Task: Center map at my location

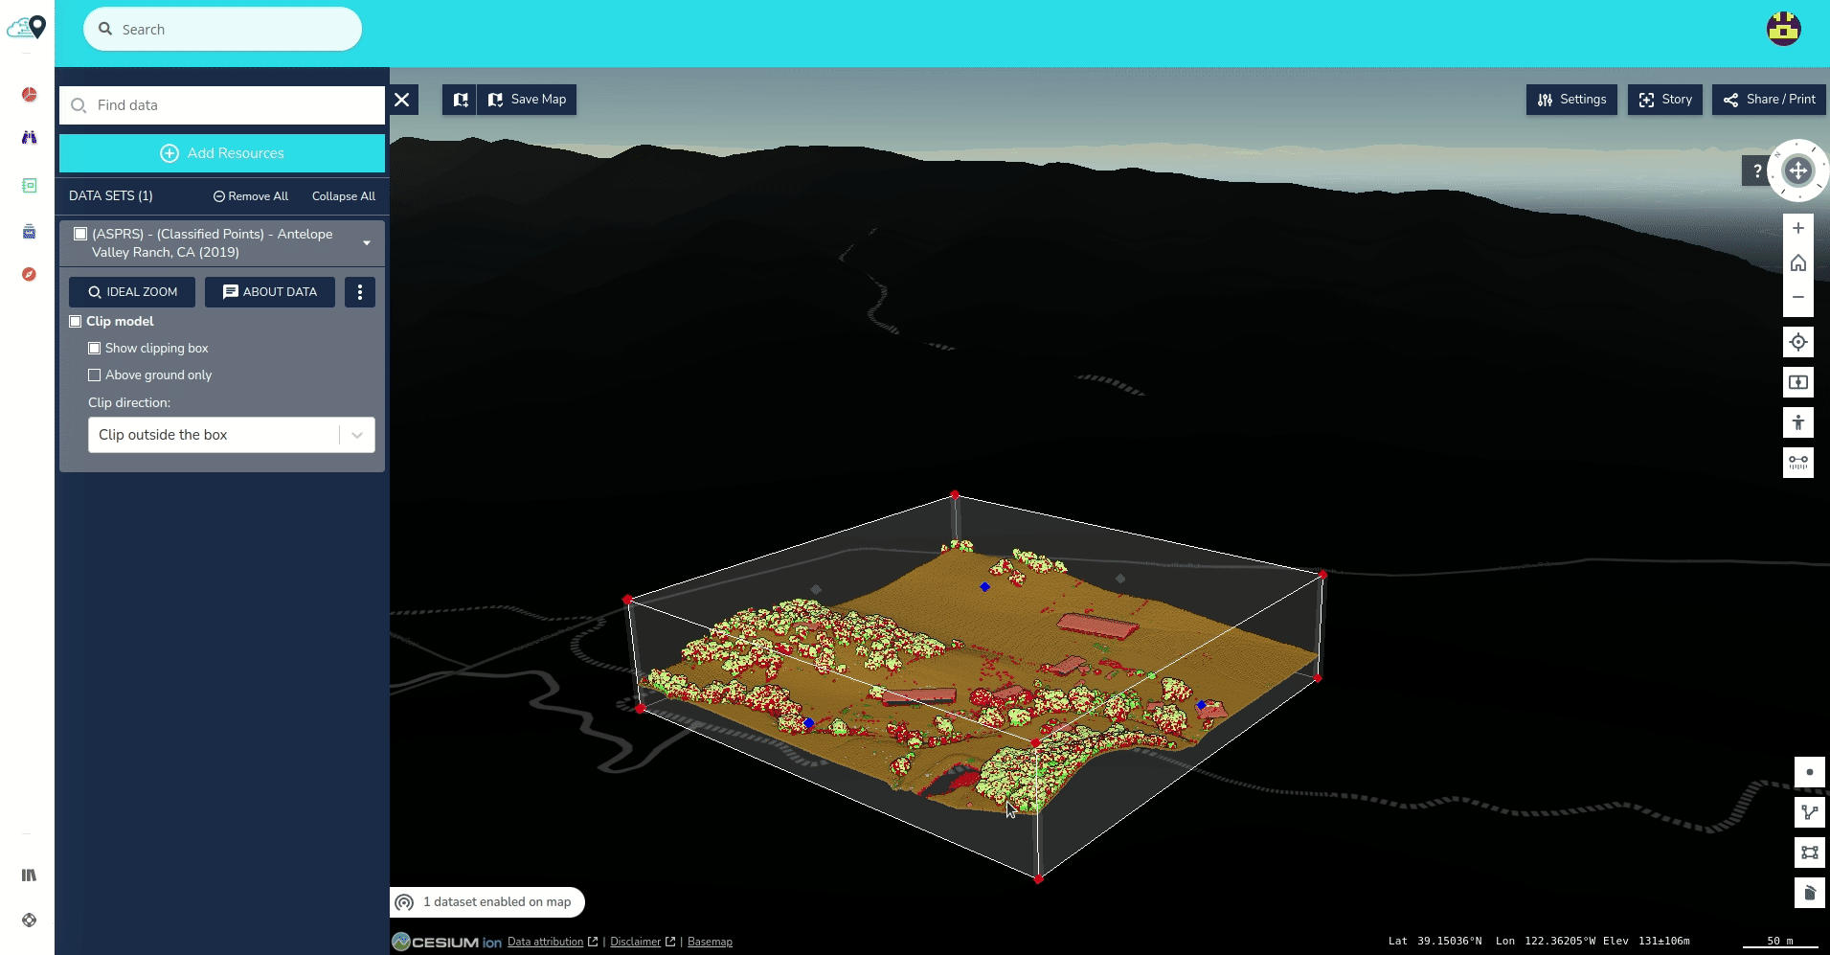Action: click(1798, 342)
